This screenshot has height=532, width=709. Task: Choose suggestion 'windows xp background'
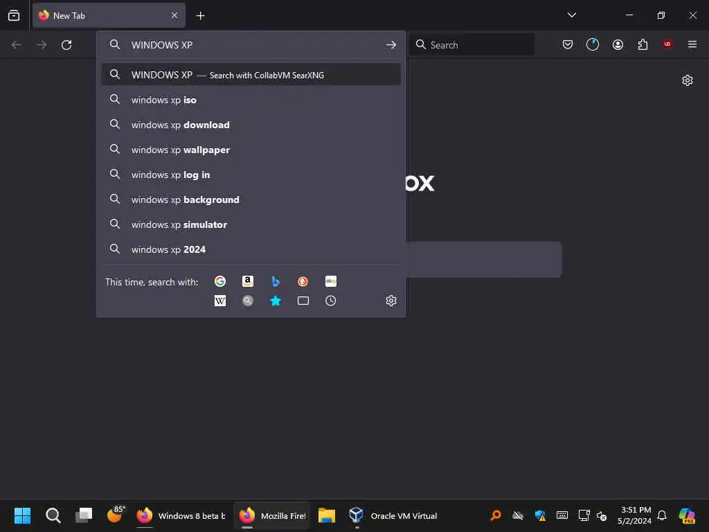[251, 199]
